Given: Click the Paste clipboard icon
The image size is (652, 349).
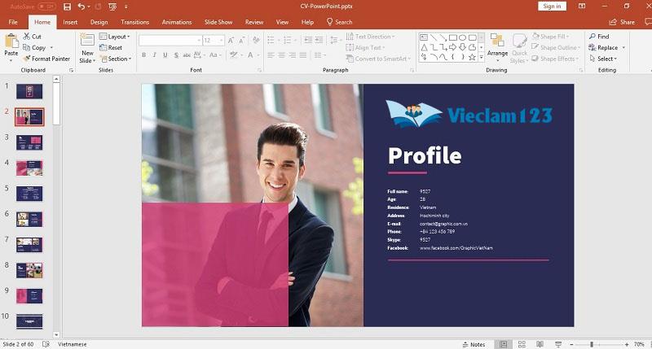Looking at the screenshot, I should [11, 41].
